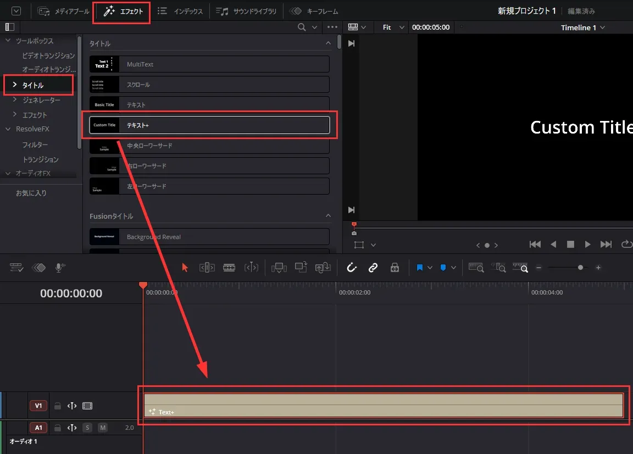Toggle timeline snapping magnet
Image resolution: width=633 pixels, height=454 pixels.
pyautogui.click(x=352, y=267)
